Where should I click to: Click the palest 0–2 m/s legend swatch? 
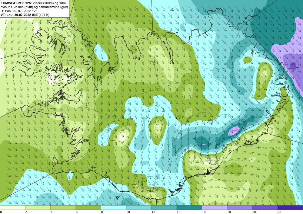pyautogui.click(x=13, y=208)
